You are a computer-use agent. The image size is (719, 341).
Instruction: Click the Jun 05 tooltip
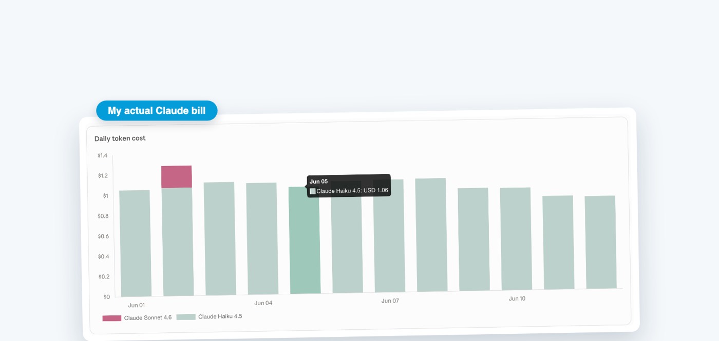point(349,186)
